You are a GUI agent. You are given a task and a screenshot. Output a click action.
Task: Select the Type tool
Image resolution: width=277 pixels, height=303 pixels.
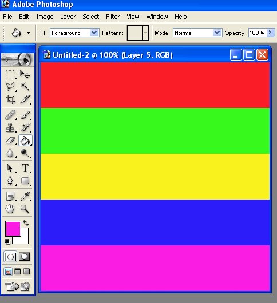[25, 168]
